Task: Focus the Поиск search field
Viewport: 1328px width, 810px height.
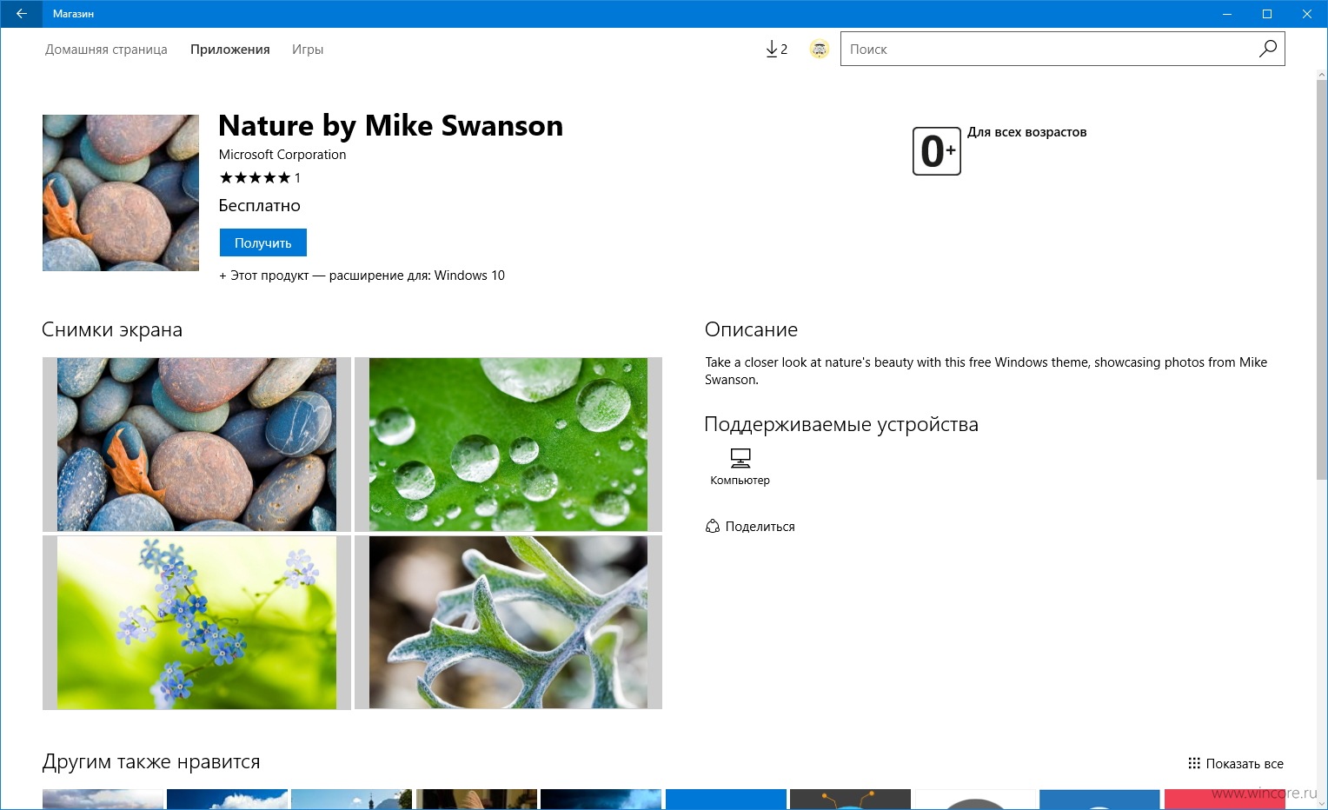Action: tap(1050, 49)
